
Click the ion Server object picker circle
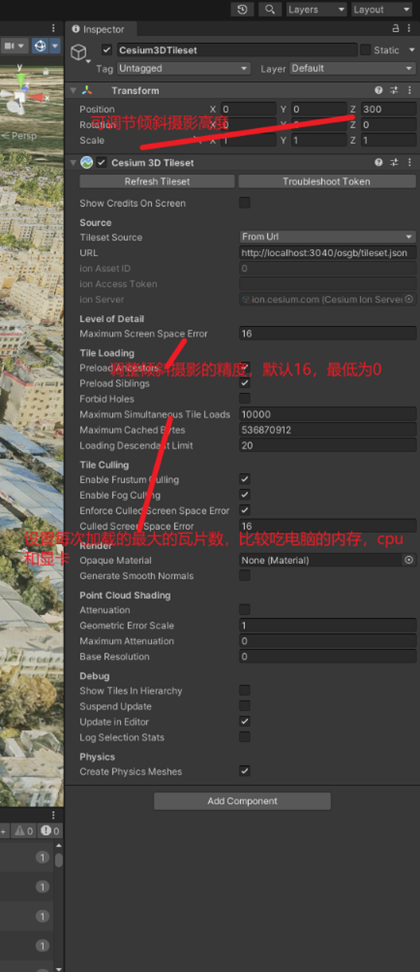click(409, 299)
